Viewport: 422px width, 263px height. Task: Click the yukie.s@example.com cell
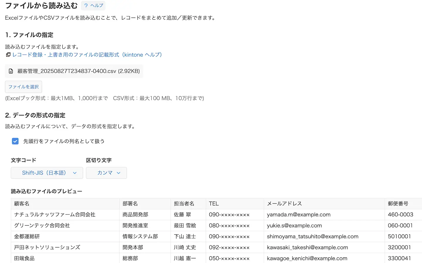[294, 226]
